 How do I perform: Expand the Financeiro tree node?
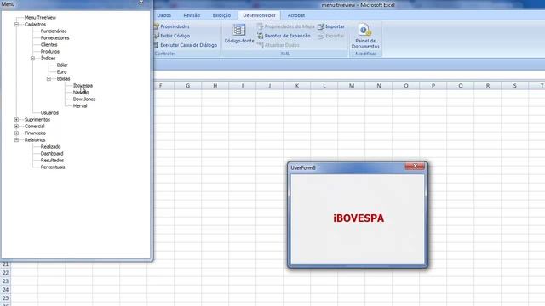pos(16,133)
